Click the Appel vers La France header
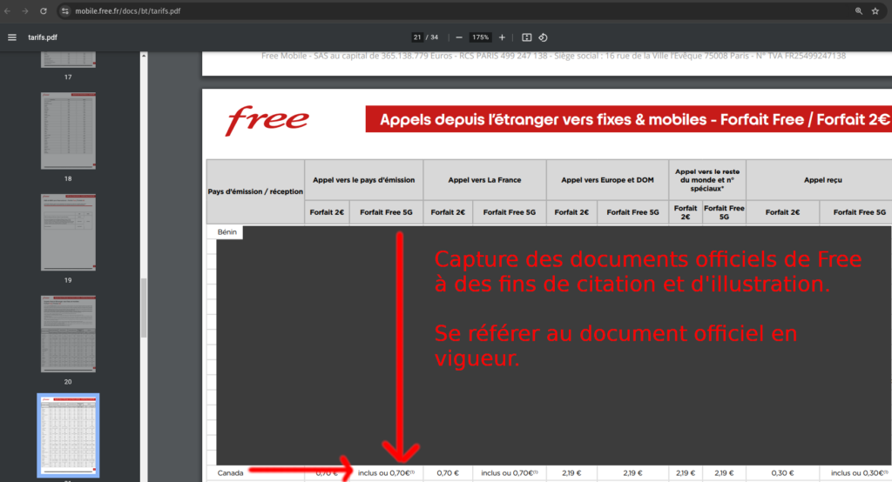Image resolution: width=892 pixels, height=482 pixels. pos(484,180)
